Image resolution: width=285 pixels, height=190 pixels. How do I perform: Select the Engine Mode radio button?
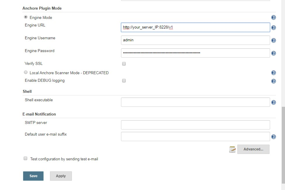tap(26, 17)
